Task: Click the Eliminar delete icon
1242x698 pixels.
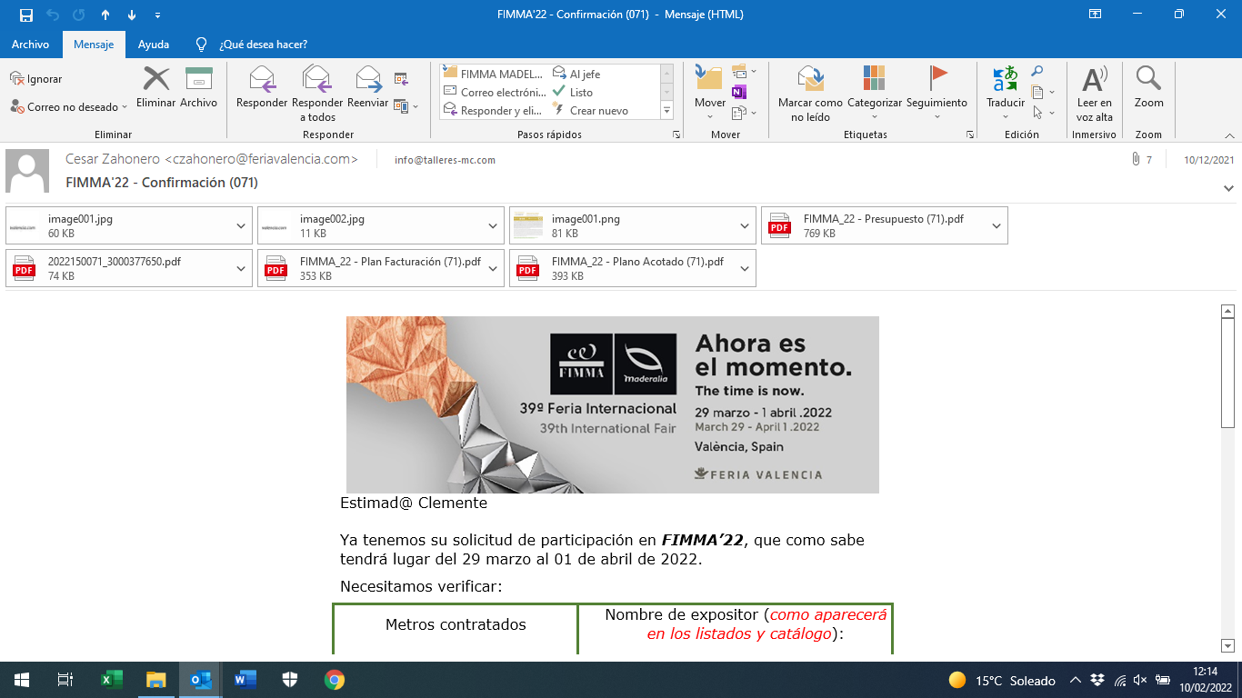Action: point(156,79)
